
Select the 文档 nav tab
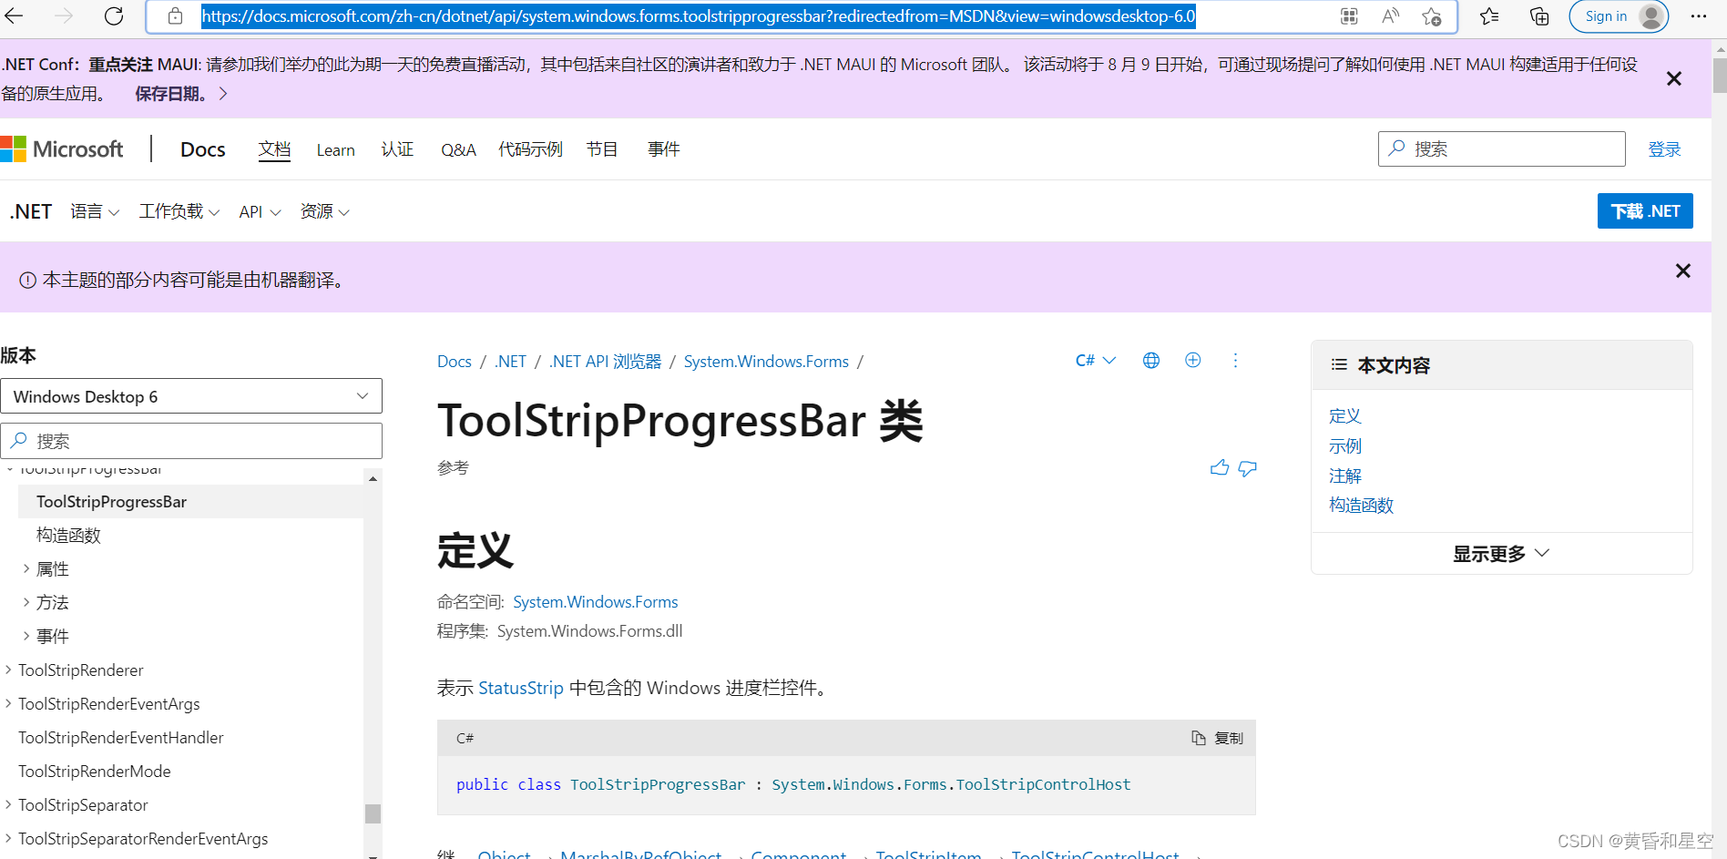(274, 149)
